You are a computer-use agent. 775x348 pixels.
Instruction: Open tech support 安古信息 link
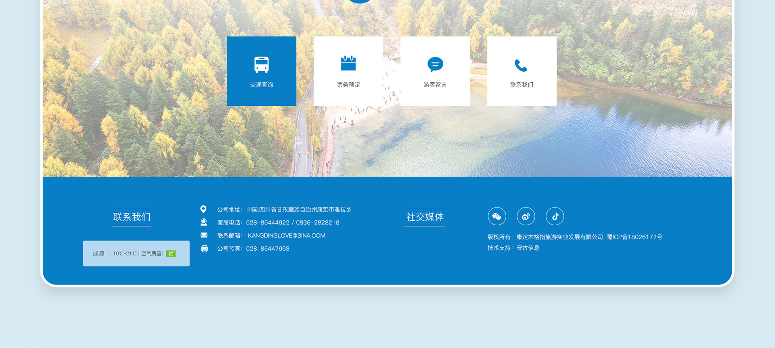(528, 248)
